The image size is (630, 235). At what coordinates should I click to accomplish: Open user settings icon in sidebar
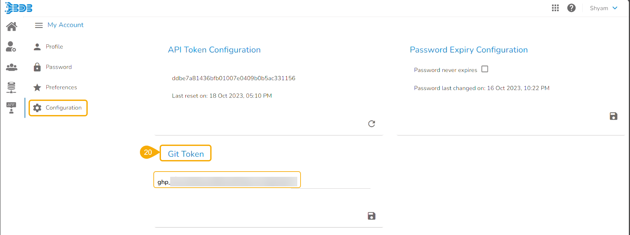click(x=11, y=47)
